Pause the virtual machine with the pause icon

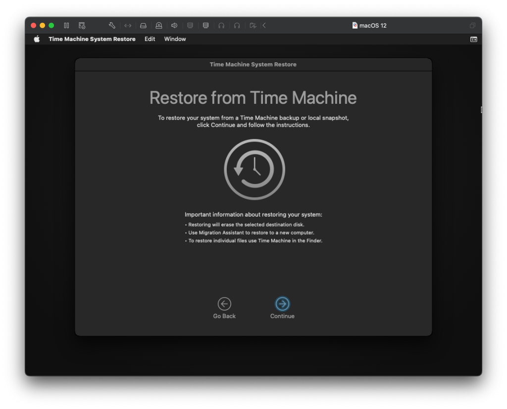[x=66, y=25]
